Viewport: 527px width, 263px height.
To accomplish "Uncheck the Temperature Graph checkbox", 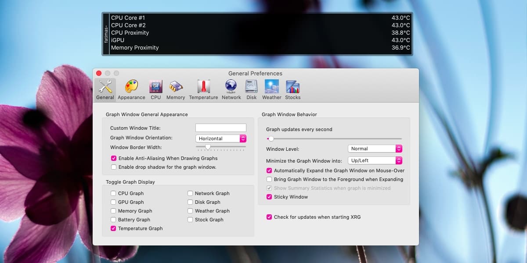I will (114, 228).
